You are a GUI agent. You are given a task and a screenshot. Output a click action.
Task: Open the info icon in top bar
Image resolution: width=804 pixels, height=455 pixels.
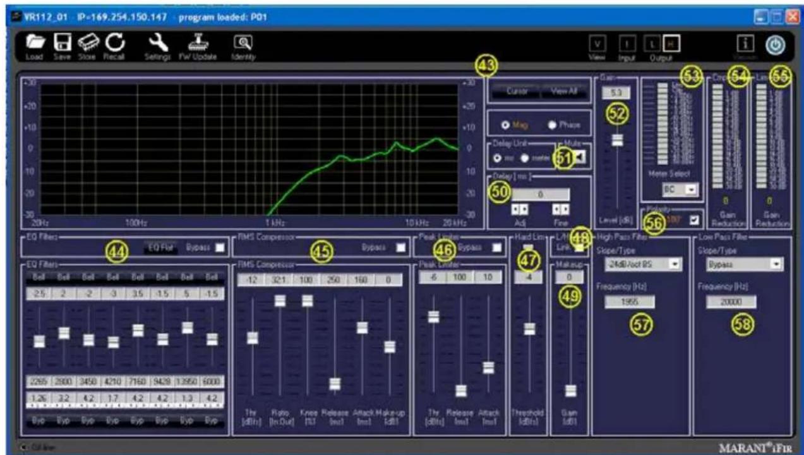[746, 43]
